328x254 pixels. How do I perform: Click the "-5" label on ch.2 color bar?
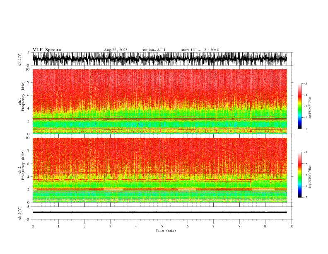pos(305,175)
